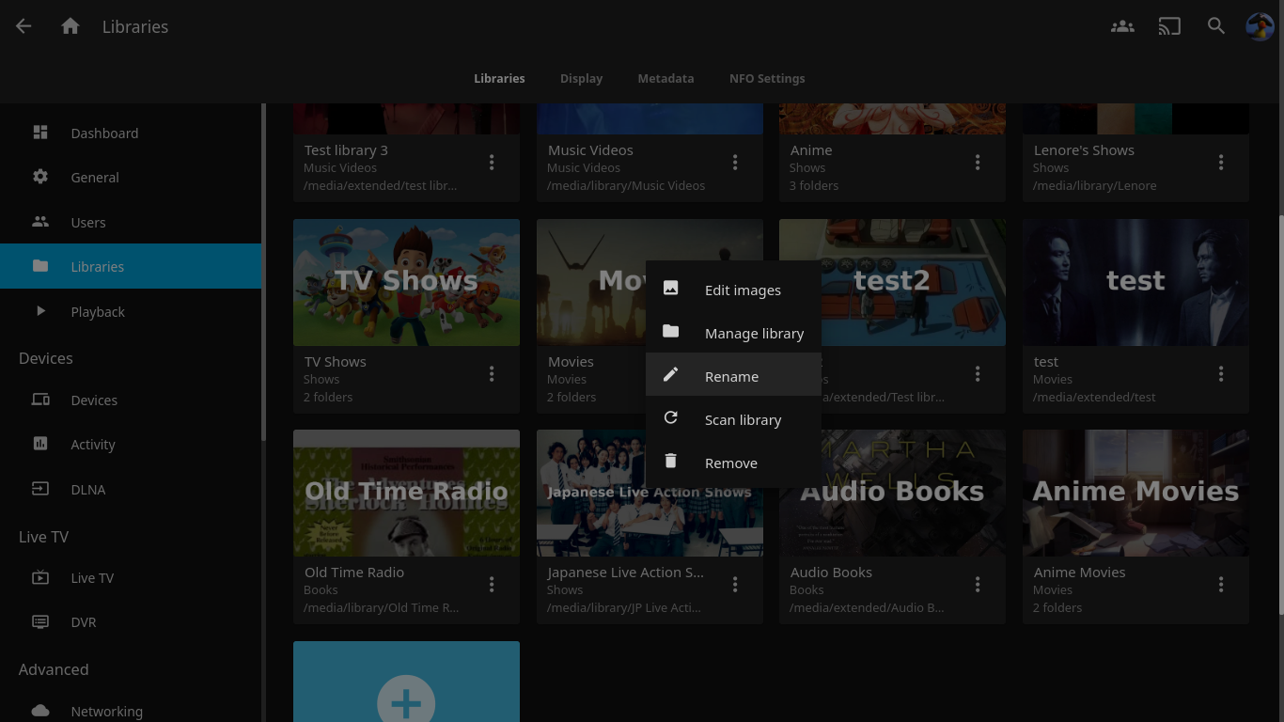Open the user profile avatar

click(x=1260, y=26)
